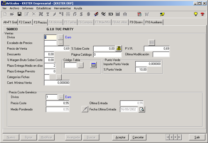Click the grey hourglass toolbar icon

(48, 14)
